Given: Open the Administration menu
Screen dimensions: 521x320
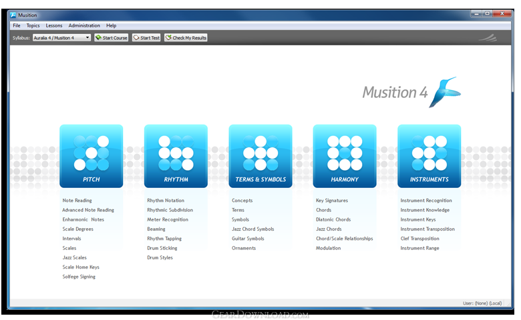Looking at the screenshot, I should [x=84, y=25].
